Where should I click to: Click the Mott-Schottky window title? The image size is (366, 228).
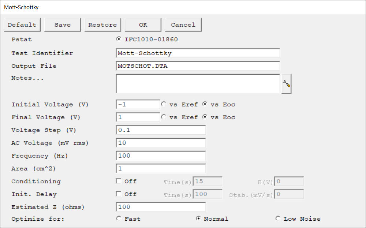pyautogui.click(x=21, y=7)
